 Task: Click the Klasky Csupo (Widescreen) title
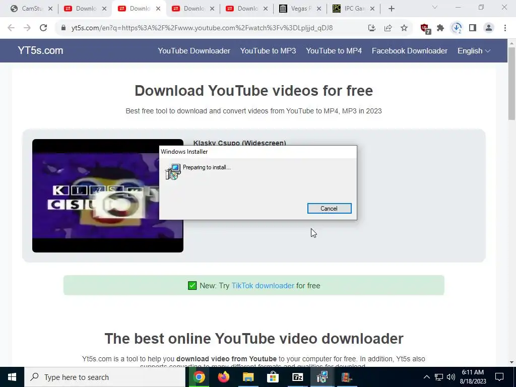click(239, 143)
